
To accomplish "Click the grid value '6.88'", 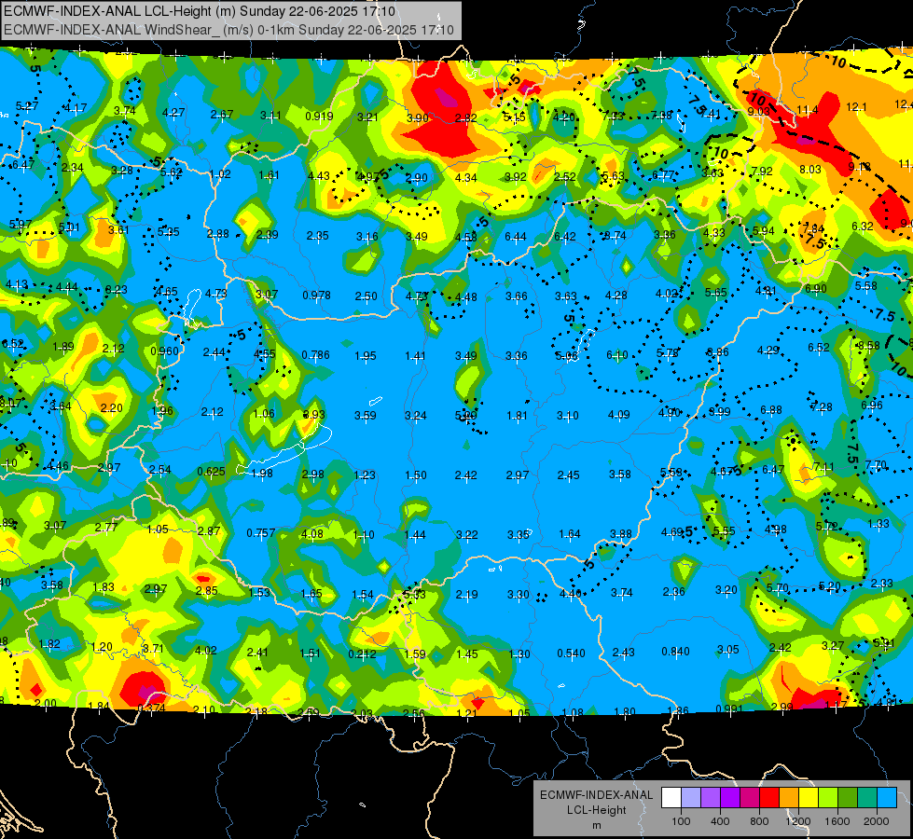I will tap(771, 410).
